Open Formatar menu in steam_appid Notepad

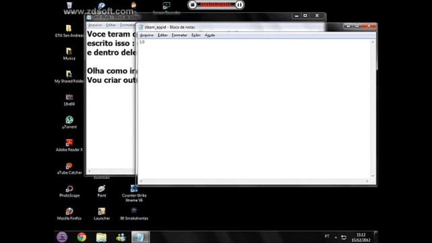click(x=180, y=35)
